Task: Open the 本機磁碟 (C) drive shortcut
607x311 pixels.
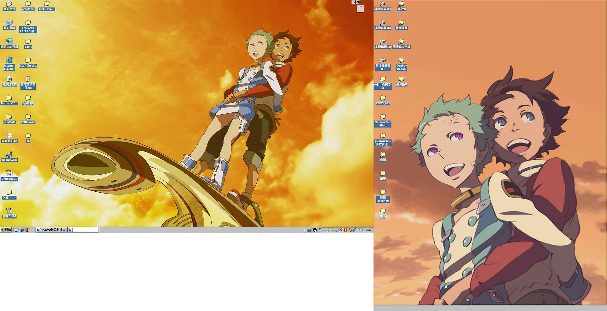Action: tap(383, 4)
